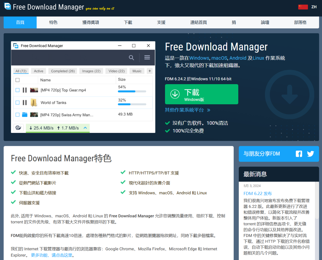Tick the checkbox for Swiss Army Man

17,115
